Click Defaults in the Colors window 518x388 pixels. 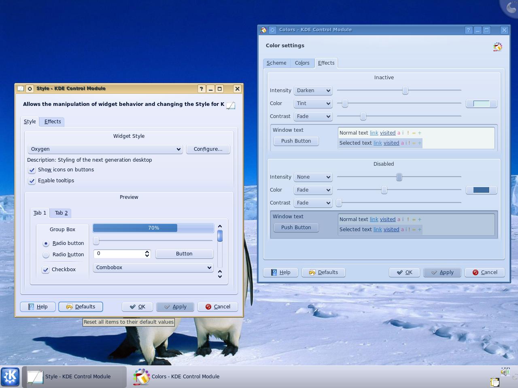[x=323, y=272]
